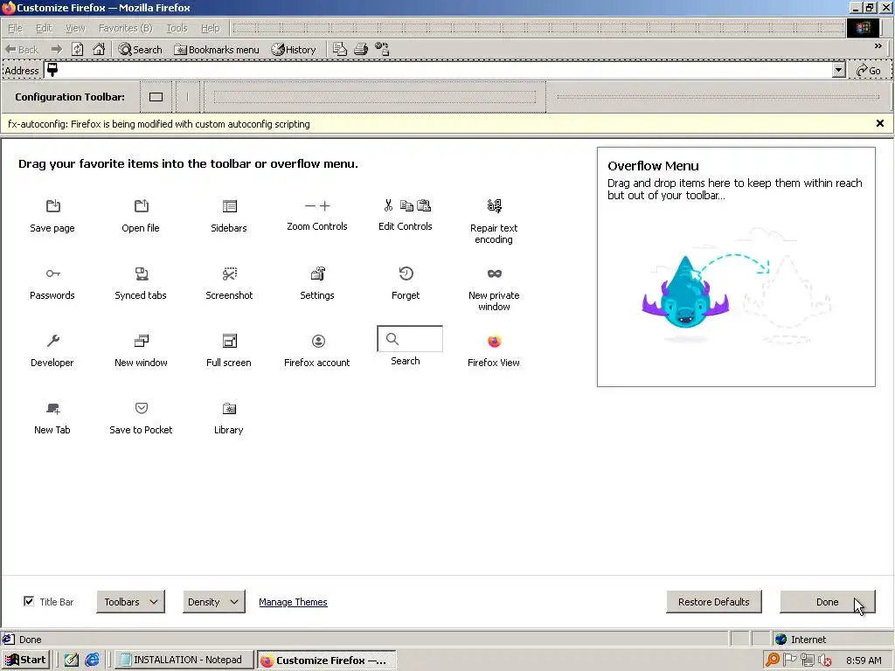Click the New window icon
Screen dimensions: 895x671
[x=141, y=341]
